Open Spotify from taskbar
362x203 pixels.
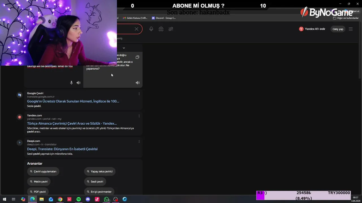click(x=79, y=199)
